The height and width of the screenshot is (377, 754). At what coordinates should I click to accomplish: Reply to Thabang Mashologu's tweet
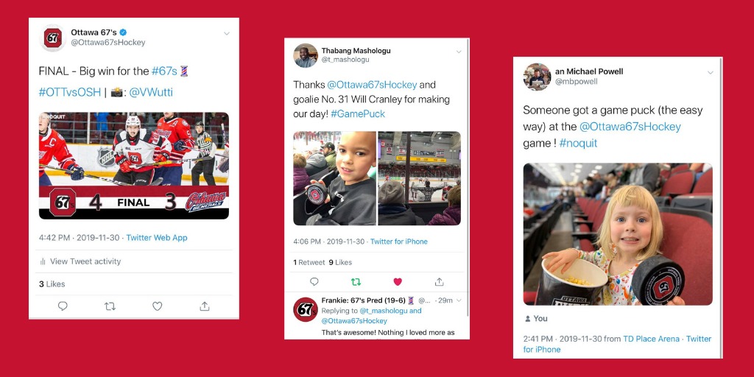click(314, 282)
